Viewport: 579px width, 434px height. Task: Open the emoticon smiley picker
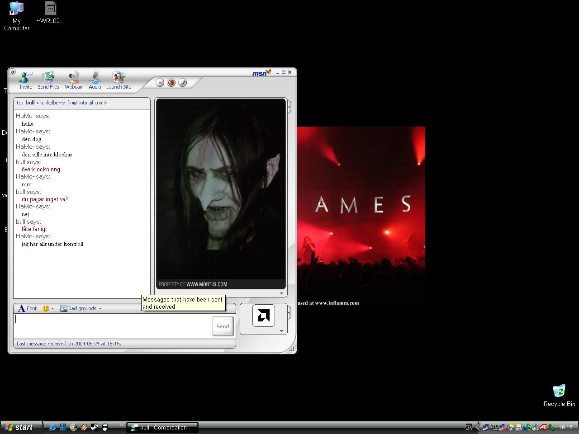[48, 308]
